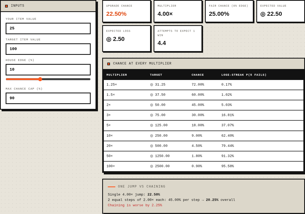This screenshot has width=305, height=214.
Task: Click the coin icon next to 75.00
Action: coord(152,115)
